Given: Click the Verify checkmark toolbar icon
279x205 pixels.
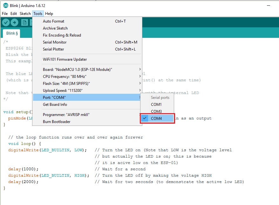Looking at the screenshot, I should [6, 23].
